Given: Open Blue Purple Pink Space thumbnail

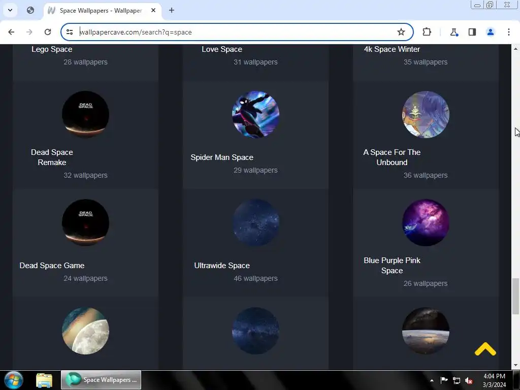Looking at the screenshot, I should click(426, 222).
